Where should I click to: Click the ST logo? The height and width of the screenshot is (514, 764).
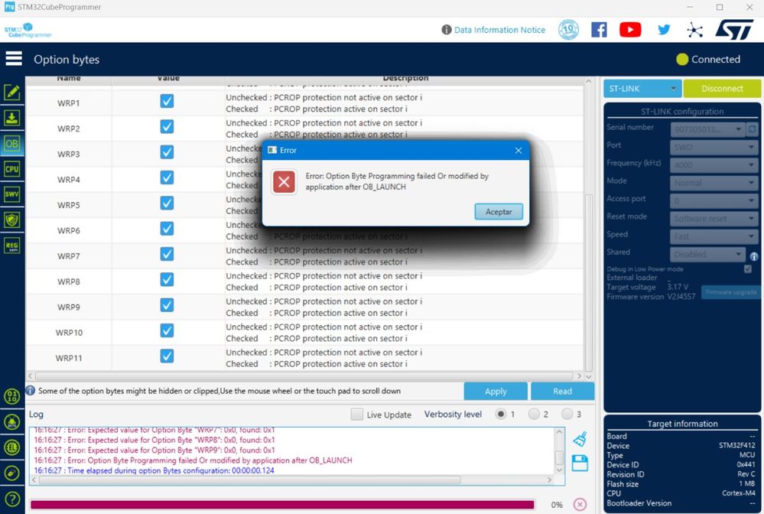734,30
